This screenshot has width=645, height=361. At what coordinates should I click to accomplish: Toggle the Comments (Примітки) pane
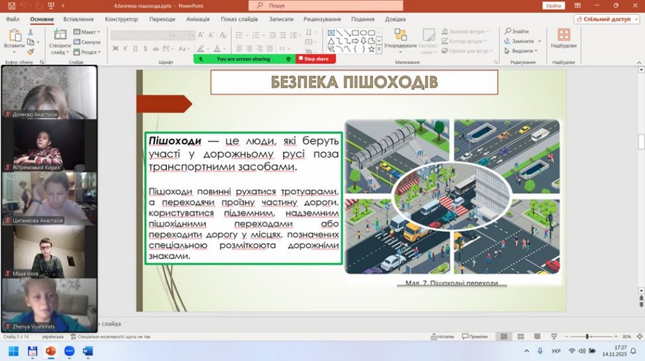(x=474, y=336)
